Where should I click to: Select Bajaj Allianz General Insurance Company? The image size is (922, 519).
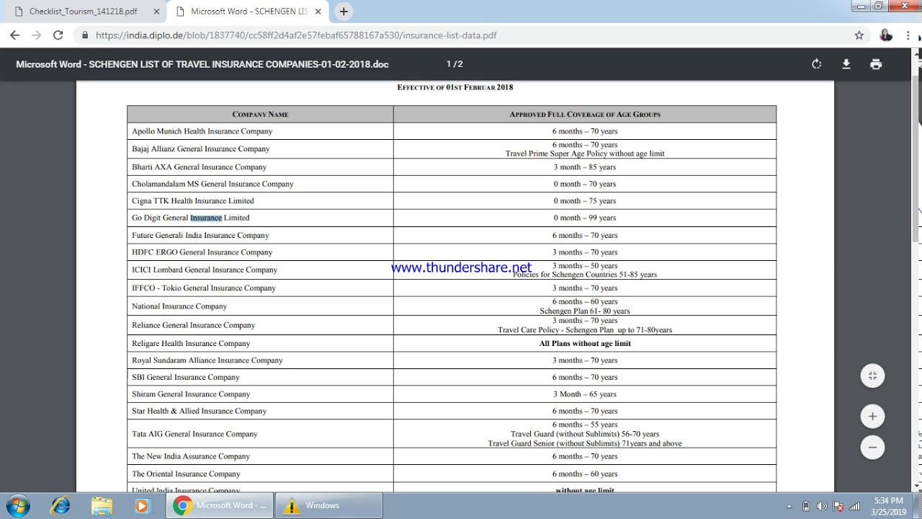click(200, 148)
